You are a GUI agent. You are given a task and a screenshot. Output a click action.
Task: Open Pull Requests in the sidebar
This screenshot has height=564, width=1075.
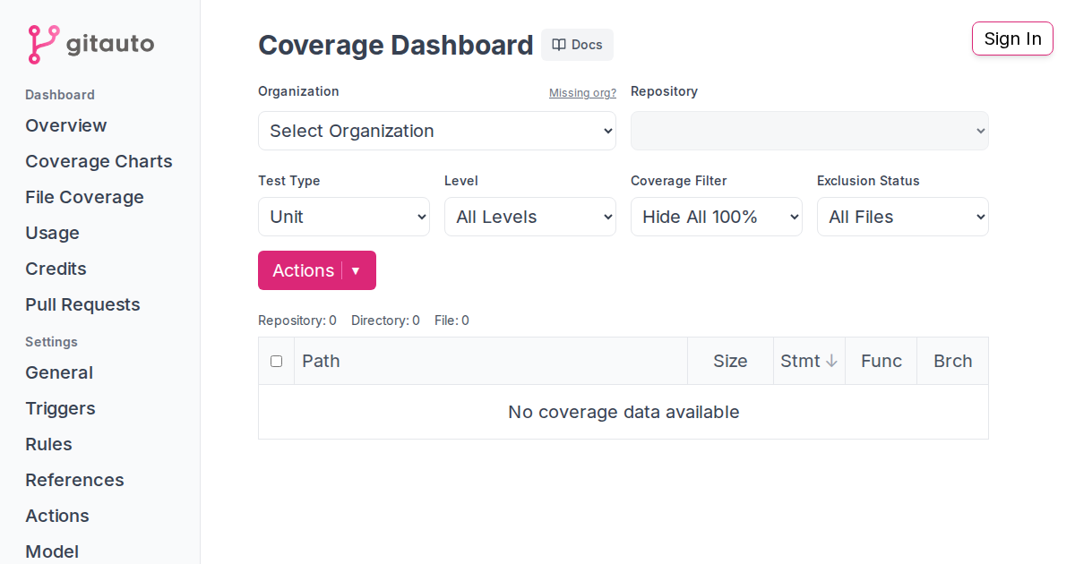[x=82, y=304]
